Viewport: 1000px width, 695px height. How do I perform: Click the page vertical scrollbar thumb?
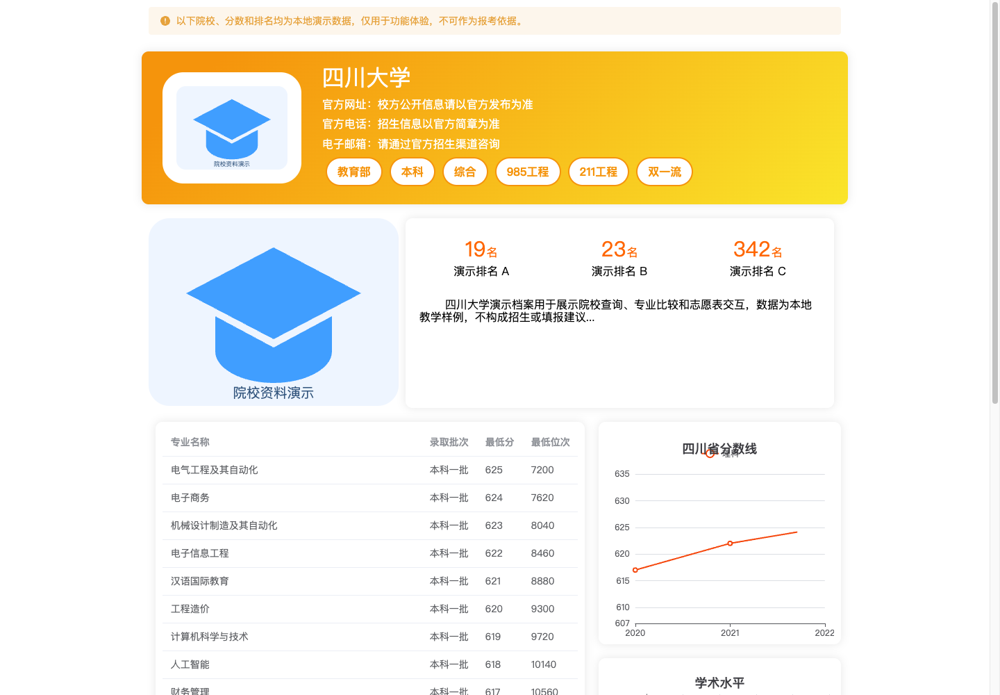pos(994,203)
